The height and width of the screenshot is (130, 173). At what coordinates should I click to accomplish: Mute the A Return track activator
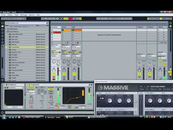(139, 74)
